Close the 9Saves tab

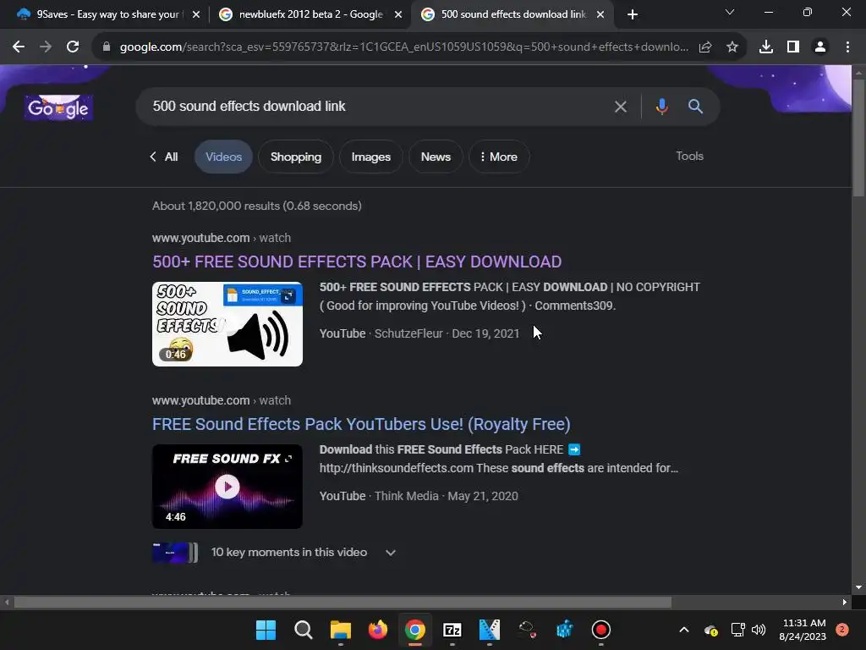(x=196, y=14)
